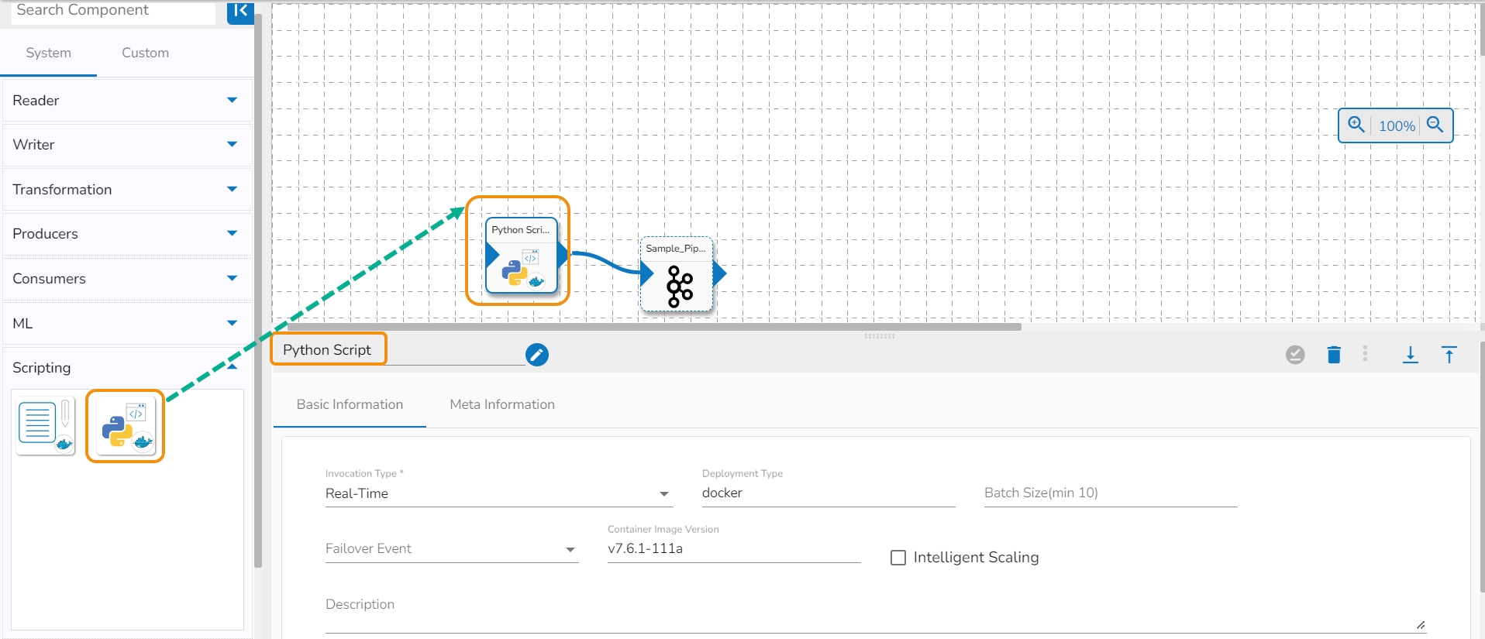Click the zoom out magnifier icon
Viewport: 1485px width, 639px height.
(1435, 125)
